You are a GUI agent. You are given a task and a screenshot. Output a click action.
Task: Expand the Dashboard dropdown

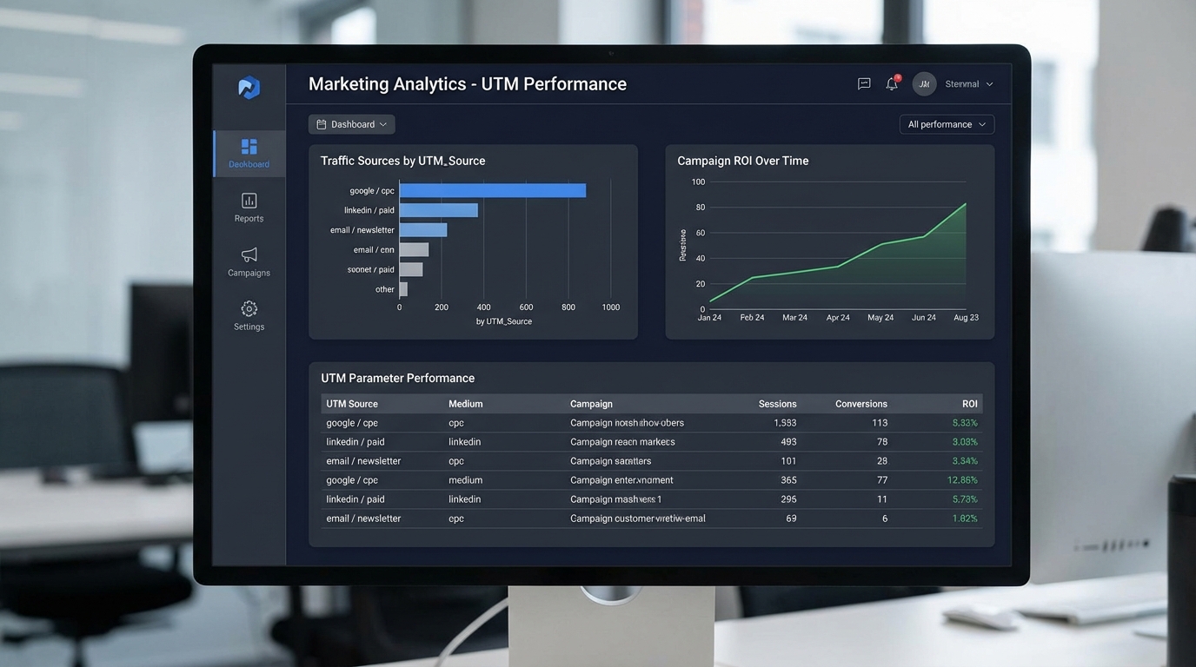click(351, 124)
